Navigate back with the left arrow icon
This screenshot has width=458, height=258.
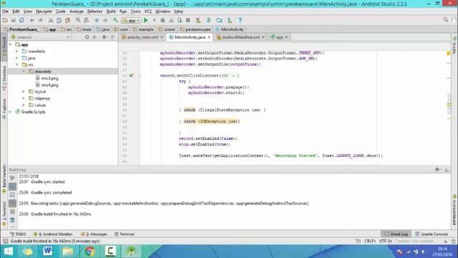tap(97, 20)
